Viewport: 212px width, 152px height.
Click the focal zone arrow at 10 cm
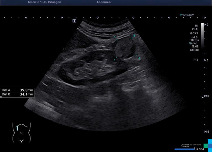click(203, 97)
